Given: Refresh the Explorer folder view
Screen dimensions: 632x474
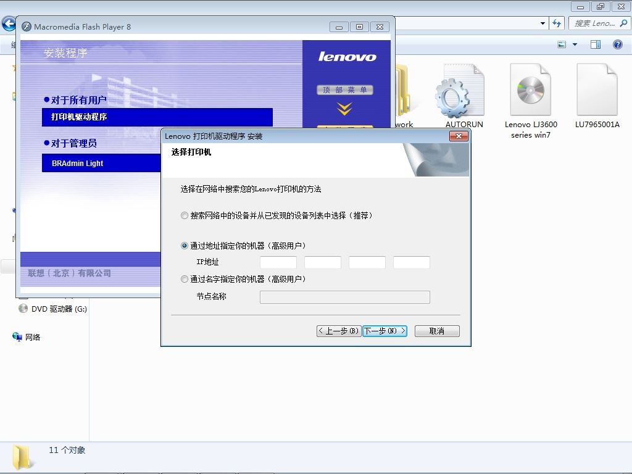Looking at the screenshot, I should click(x=557, y=23).
